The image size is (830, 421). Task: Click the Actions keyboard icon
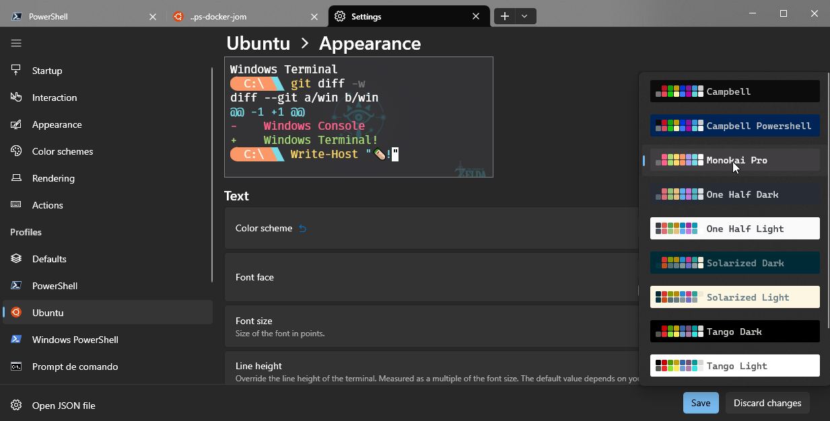tap(16, 205)
